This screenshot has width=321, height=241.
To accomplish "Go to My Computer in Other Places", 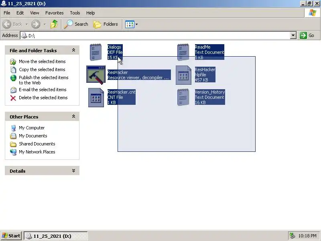I will [32, 128].
